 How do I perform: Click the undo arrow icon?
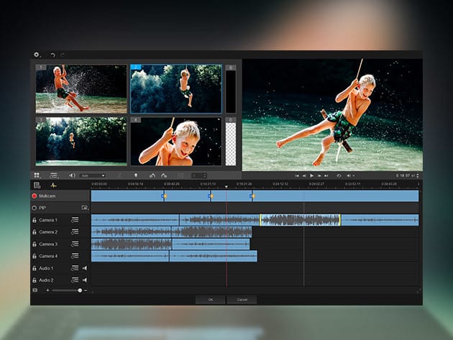52,55
